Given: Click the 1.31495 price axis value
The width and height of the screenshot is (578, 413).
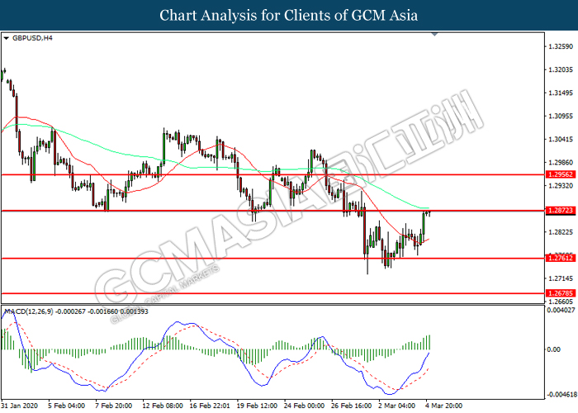Looking at the screenshot, I should click(x=561, y=93).
